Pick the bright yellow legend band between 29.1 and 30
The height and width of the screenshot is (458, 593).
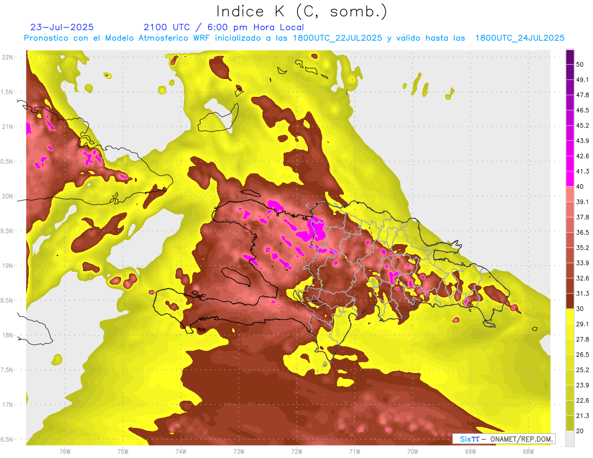pyautogui.click(x=570, y=317)
